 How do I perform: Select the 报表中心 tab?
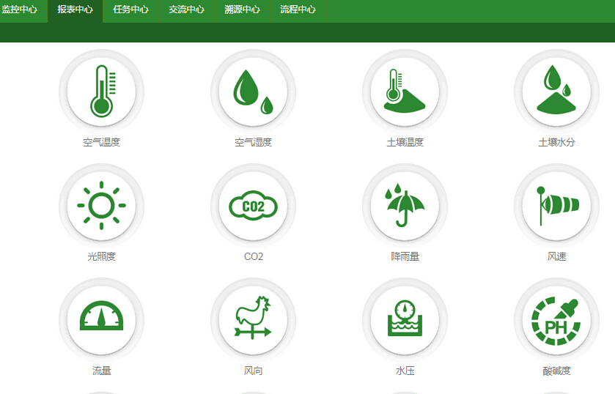(x=76, y=10)
